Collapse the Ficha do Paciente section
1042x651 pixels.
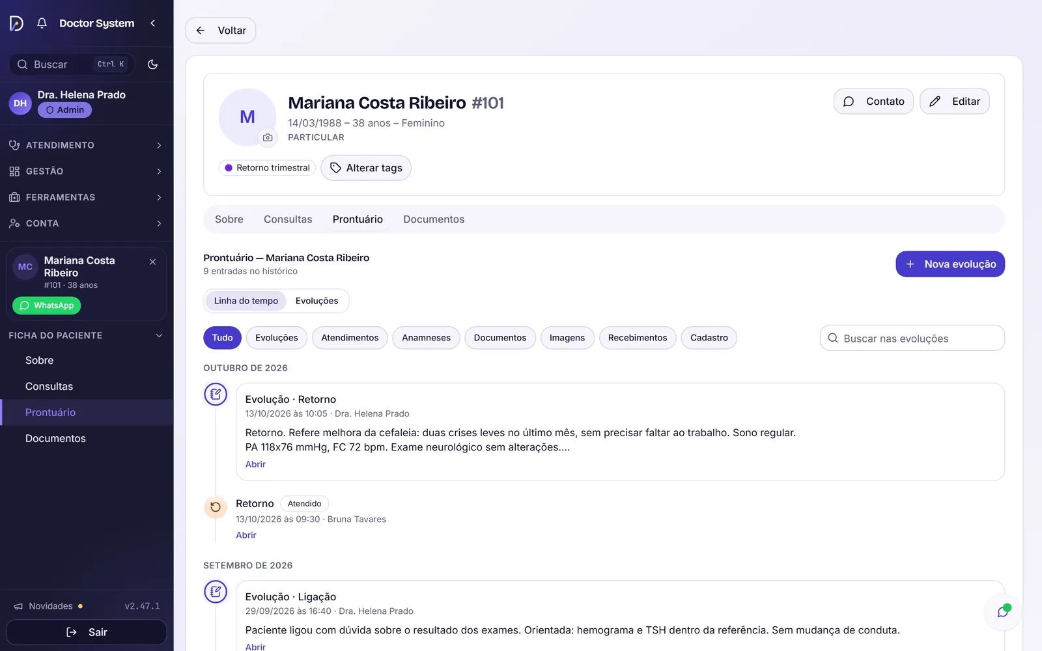[x=87, y=335]
